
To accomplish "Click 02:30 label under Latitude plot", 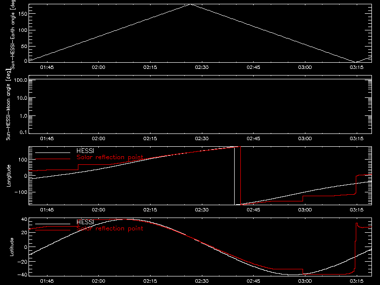I will click(201, 281).
